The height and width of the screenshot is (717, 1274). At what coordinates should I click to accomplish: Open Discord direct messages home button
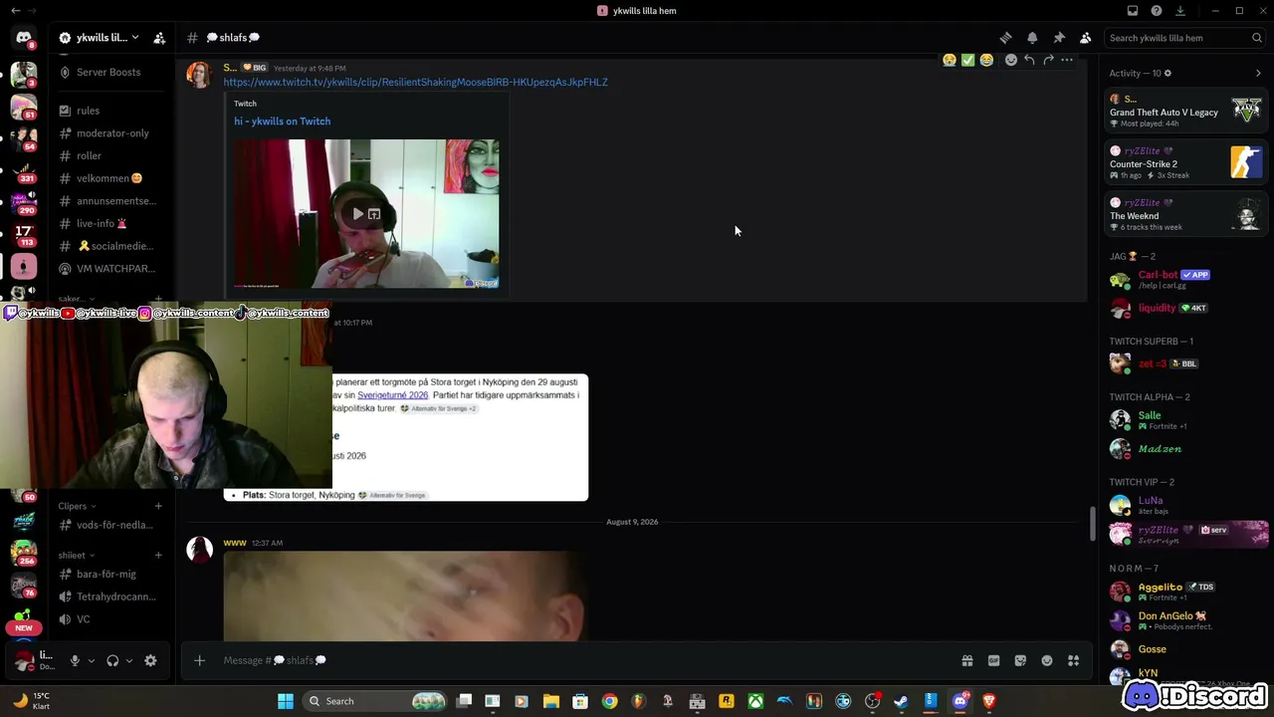23,38
